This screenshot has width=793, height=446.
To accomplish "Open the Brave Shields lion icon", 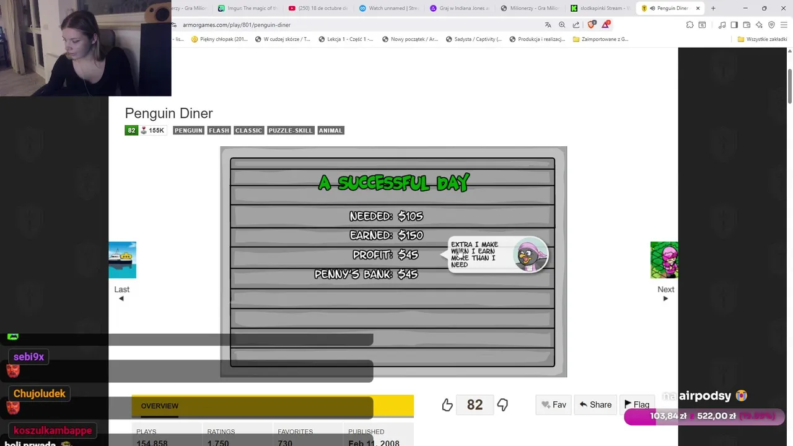I will coord(591,25).
